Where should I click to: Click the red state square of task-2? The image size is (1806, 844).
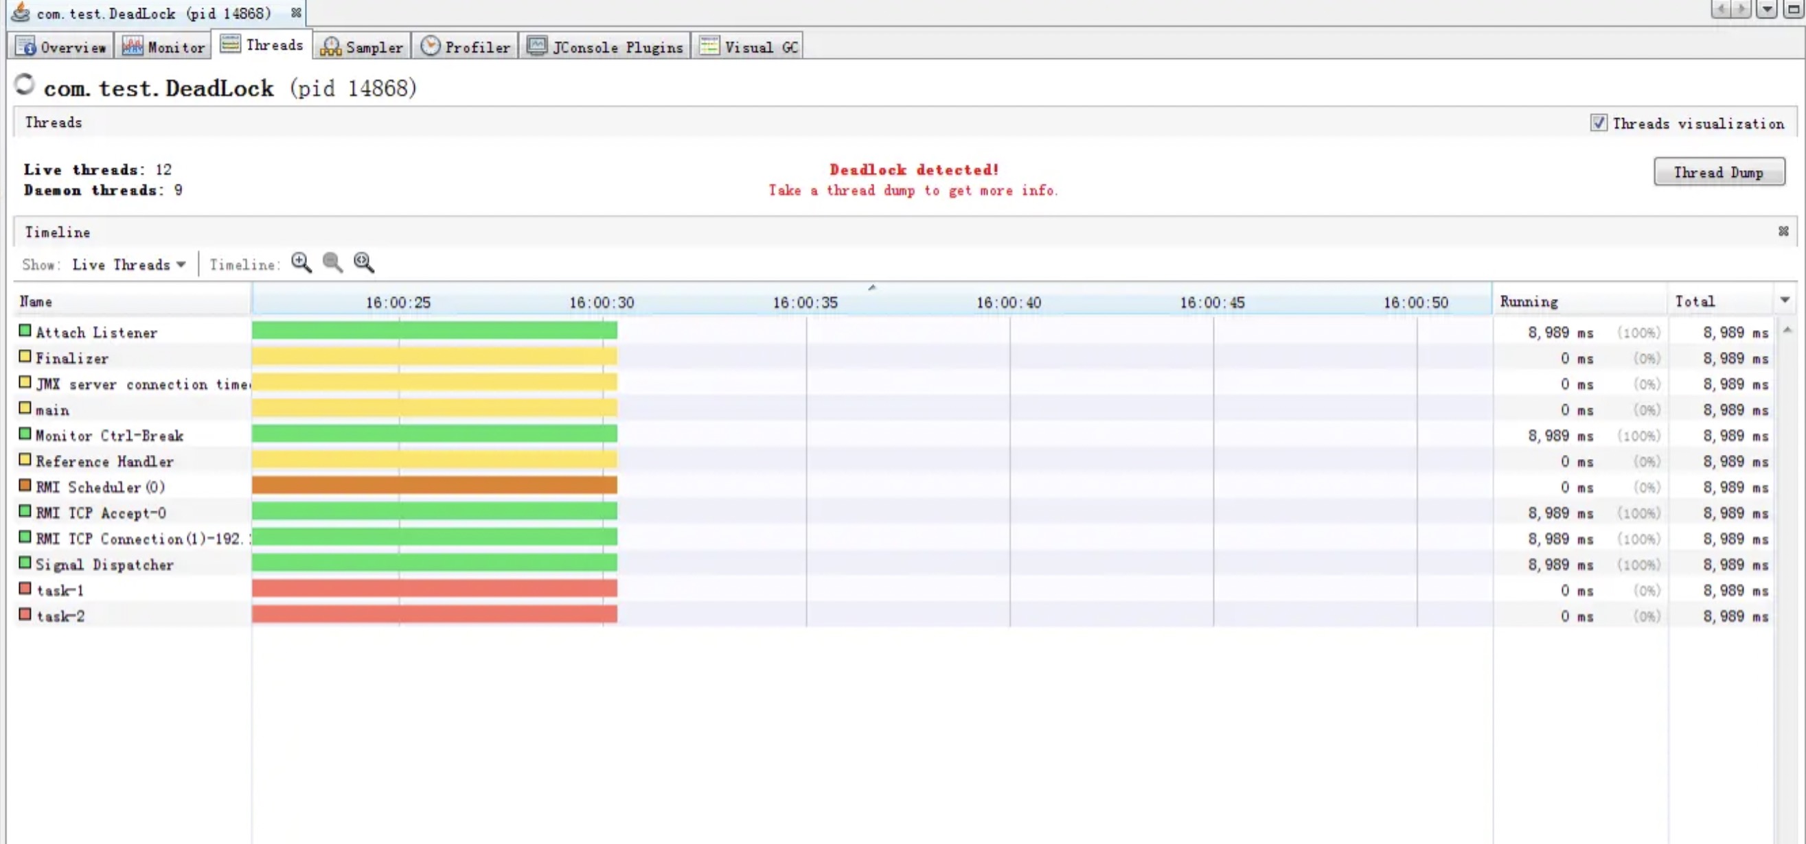click(x=25, y=614)
